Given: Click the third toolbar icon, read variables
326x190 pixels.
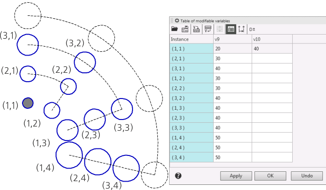Looking at the screenshot, I should point(196,29).
